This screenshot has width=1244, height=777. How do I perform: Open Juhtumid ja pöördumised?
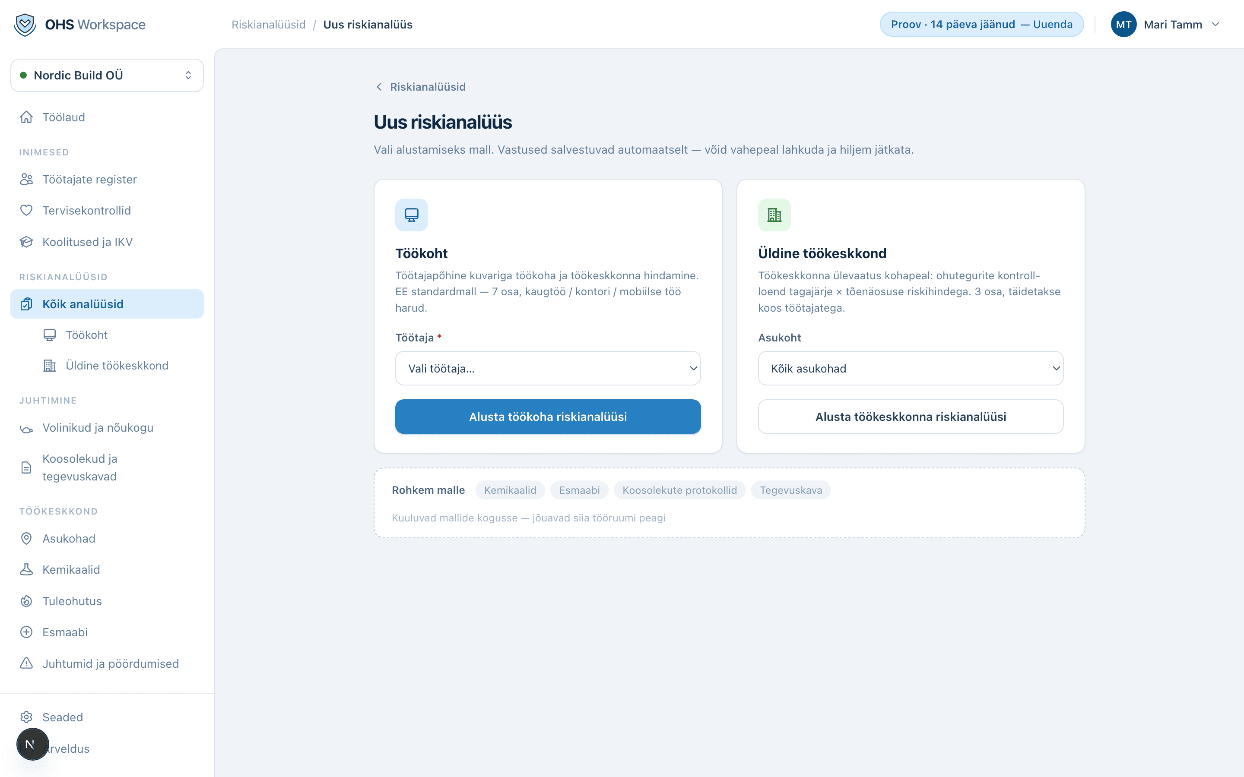pos(107,663)
